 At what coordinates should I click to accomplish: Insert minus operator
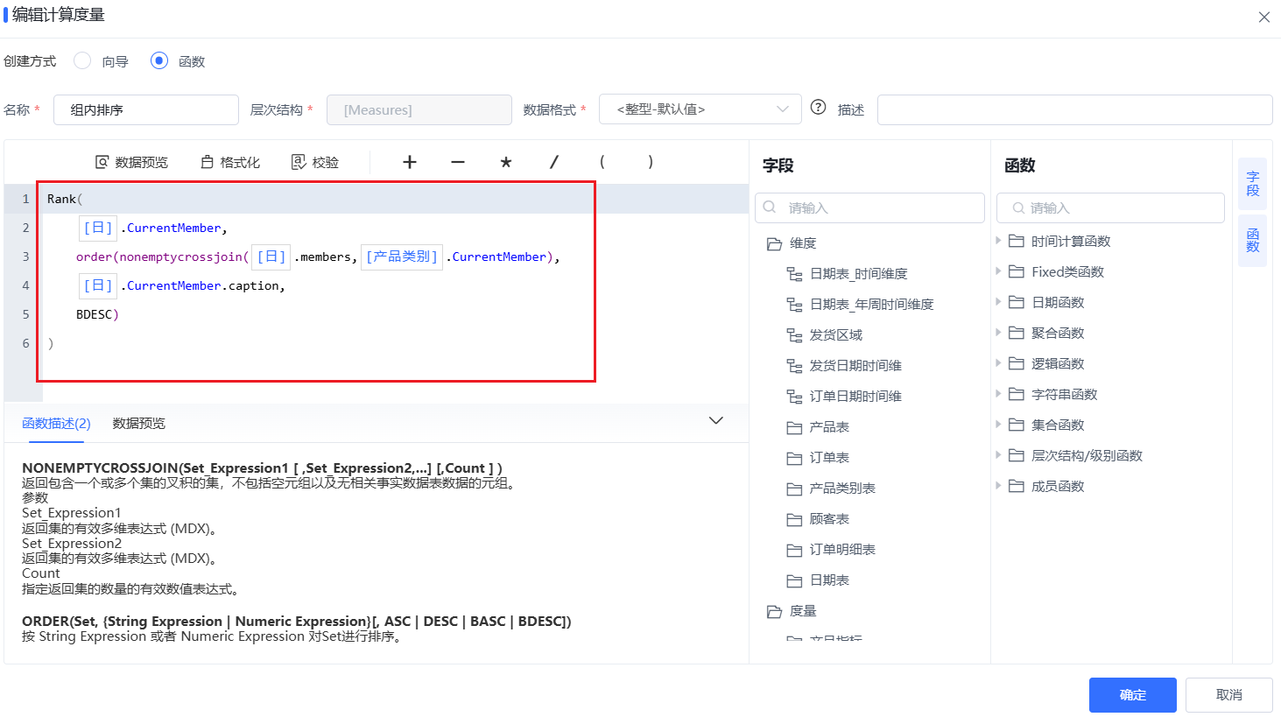[458, 162]
